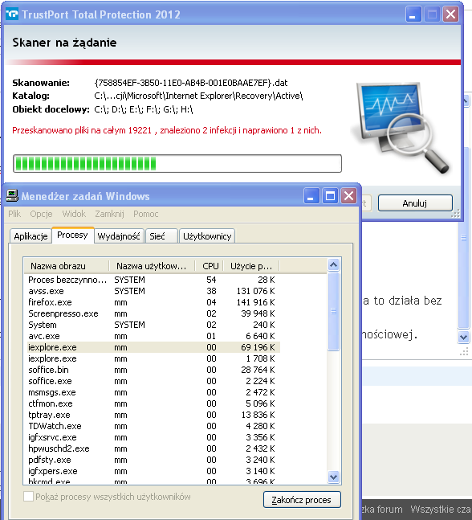Switch to the Aplikacje tab

(x=31, y=236)
